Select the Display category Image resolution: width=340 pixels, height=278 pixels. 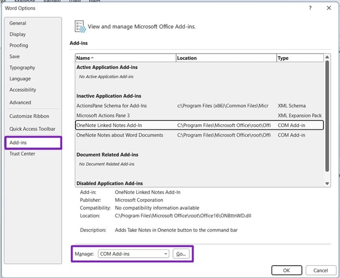point(18,34)
